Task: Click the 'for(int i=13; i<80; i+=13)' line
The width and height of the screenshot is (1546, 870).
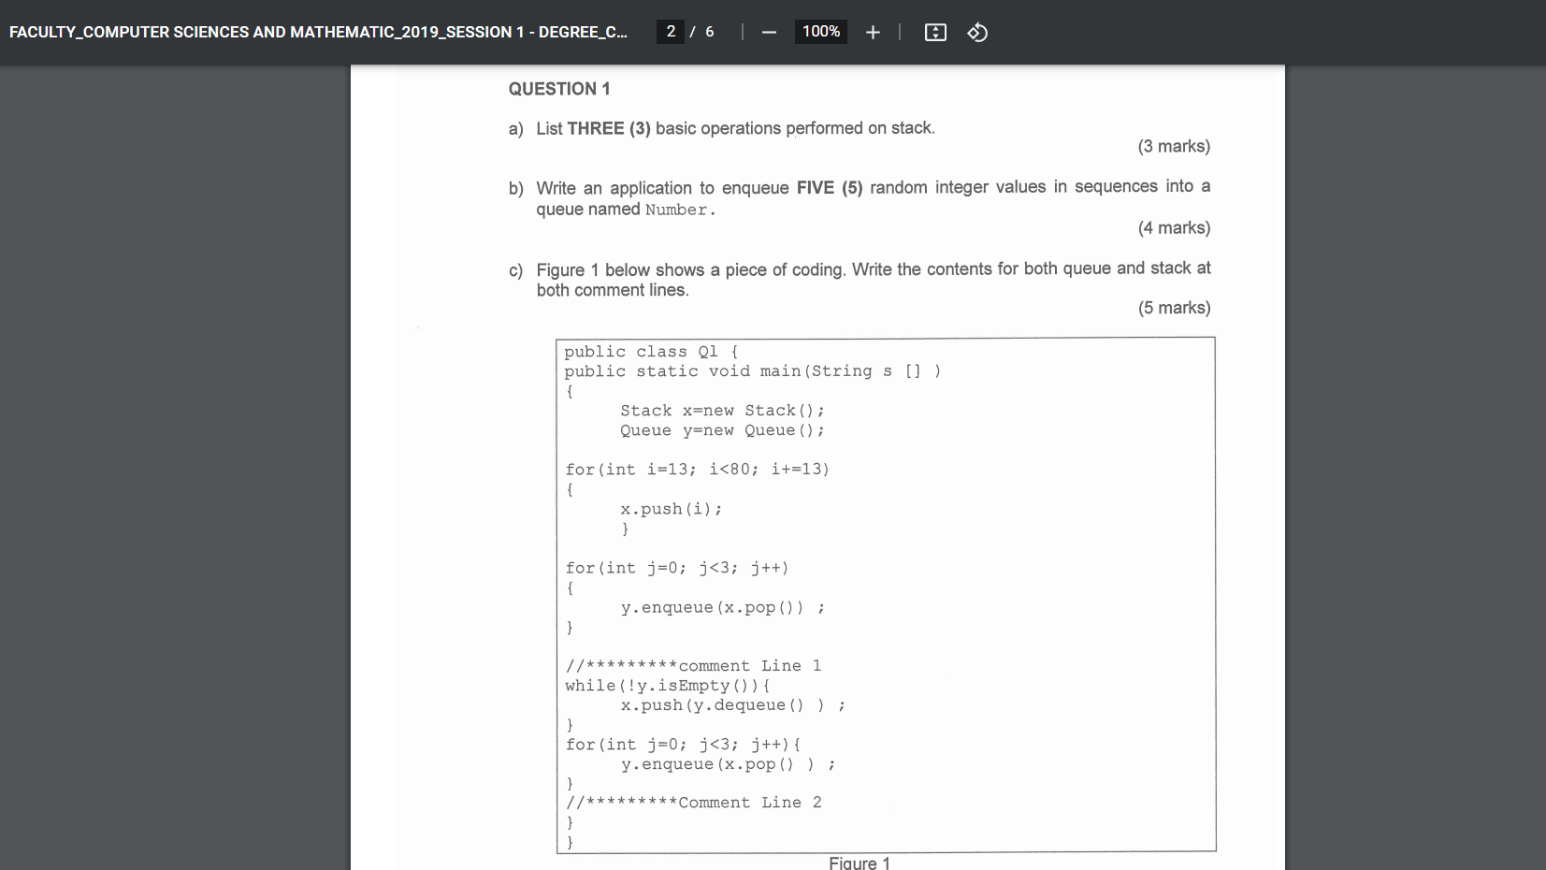Action: pyautogui.click(x=697, y=470)
